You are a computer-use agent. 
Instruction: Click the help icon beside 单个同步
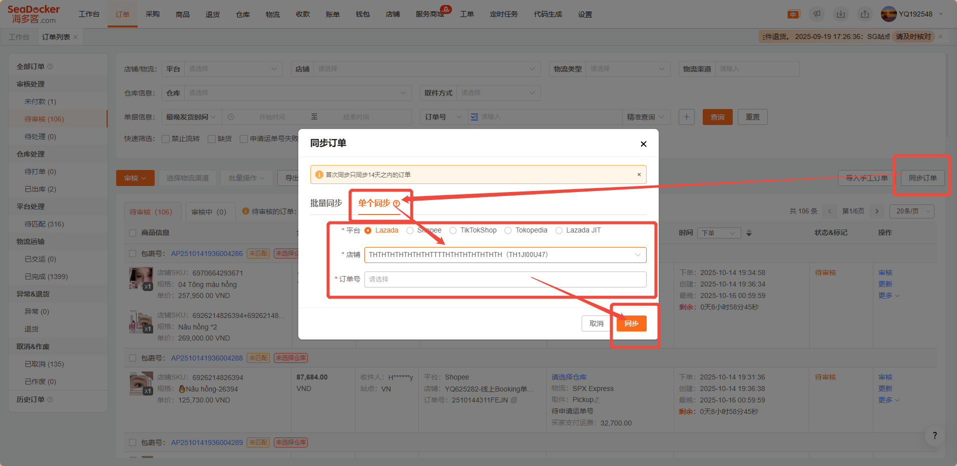point(396,203)
